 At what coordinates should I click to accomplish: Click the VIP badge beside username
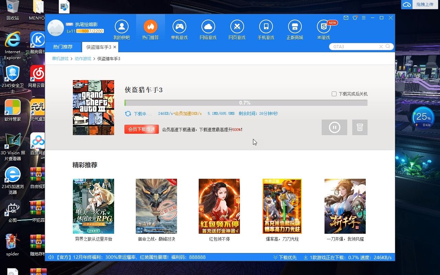coord(69,24)
